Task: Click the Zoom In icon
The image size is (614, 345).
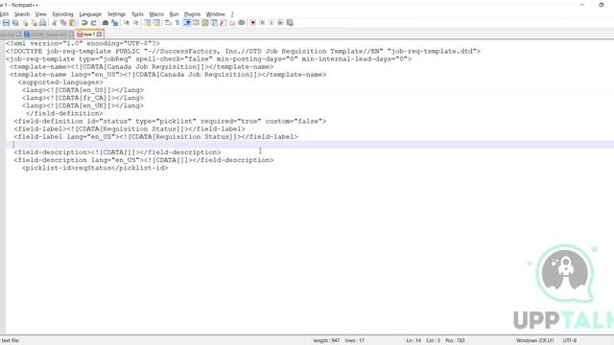Action: [x=127, y=23]
